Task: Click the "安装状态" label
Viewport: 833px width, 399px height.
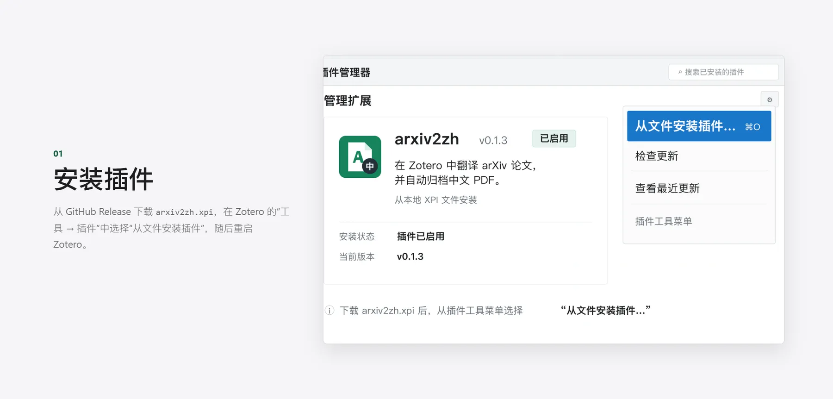Action: click(357, 237)
